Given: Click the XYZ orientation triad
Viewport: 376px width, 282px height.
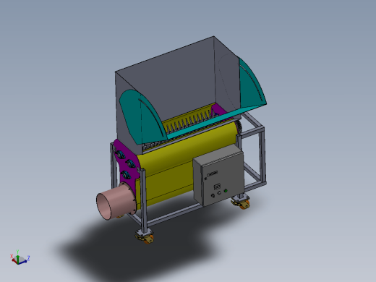Looking at the screenshot, I should (20, 258).
